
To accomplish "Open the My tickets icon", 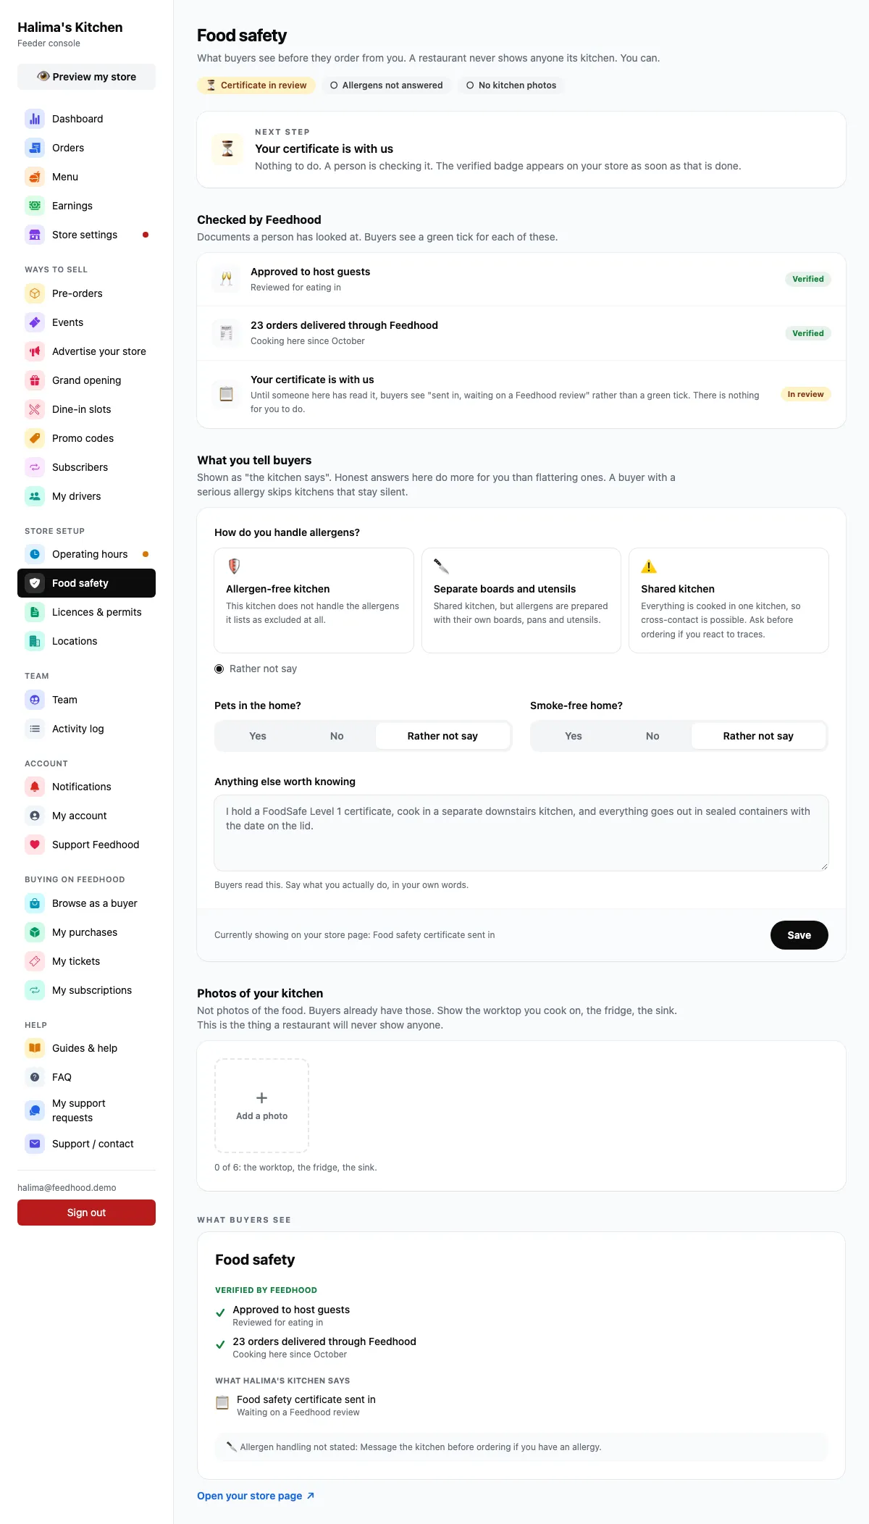I will [35, 961].
